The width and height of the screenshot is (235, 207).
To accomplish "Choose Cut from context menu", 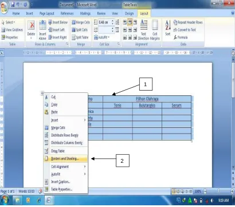I will tap(66, 97).
